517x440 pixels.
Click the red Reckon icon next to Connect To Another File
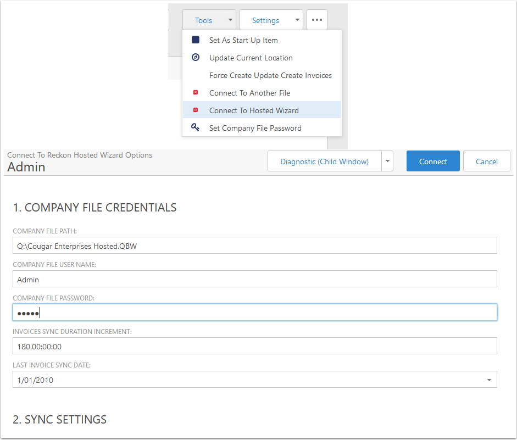pyautogui.click(x=196, y=93)
